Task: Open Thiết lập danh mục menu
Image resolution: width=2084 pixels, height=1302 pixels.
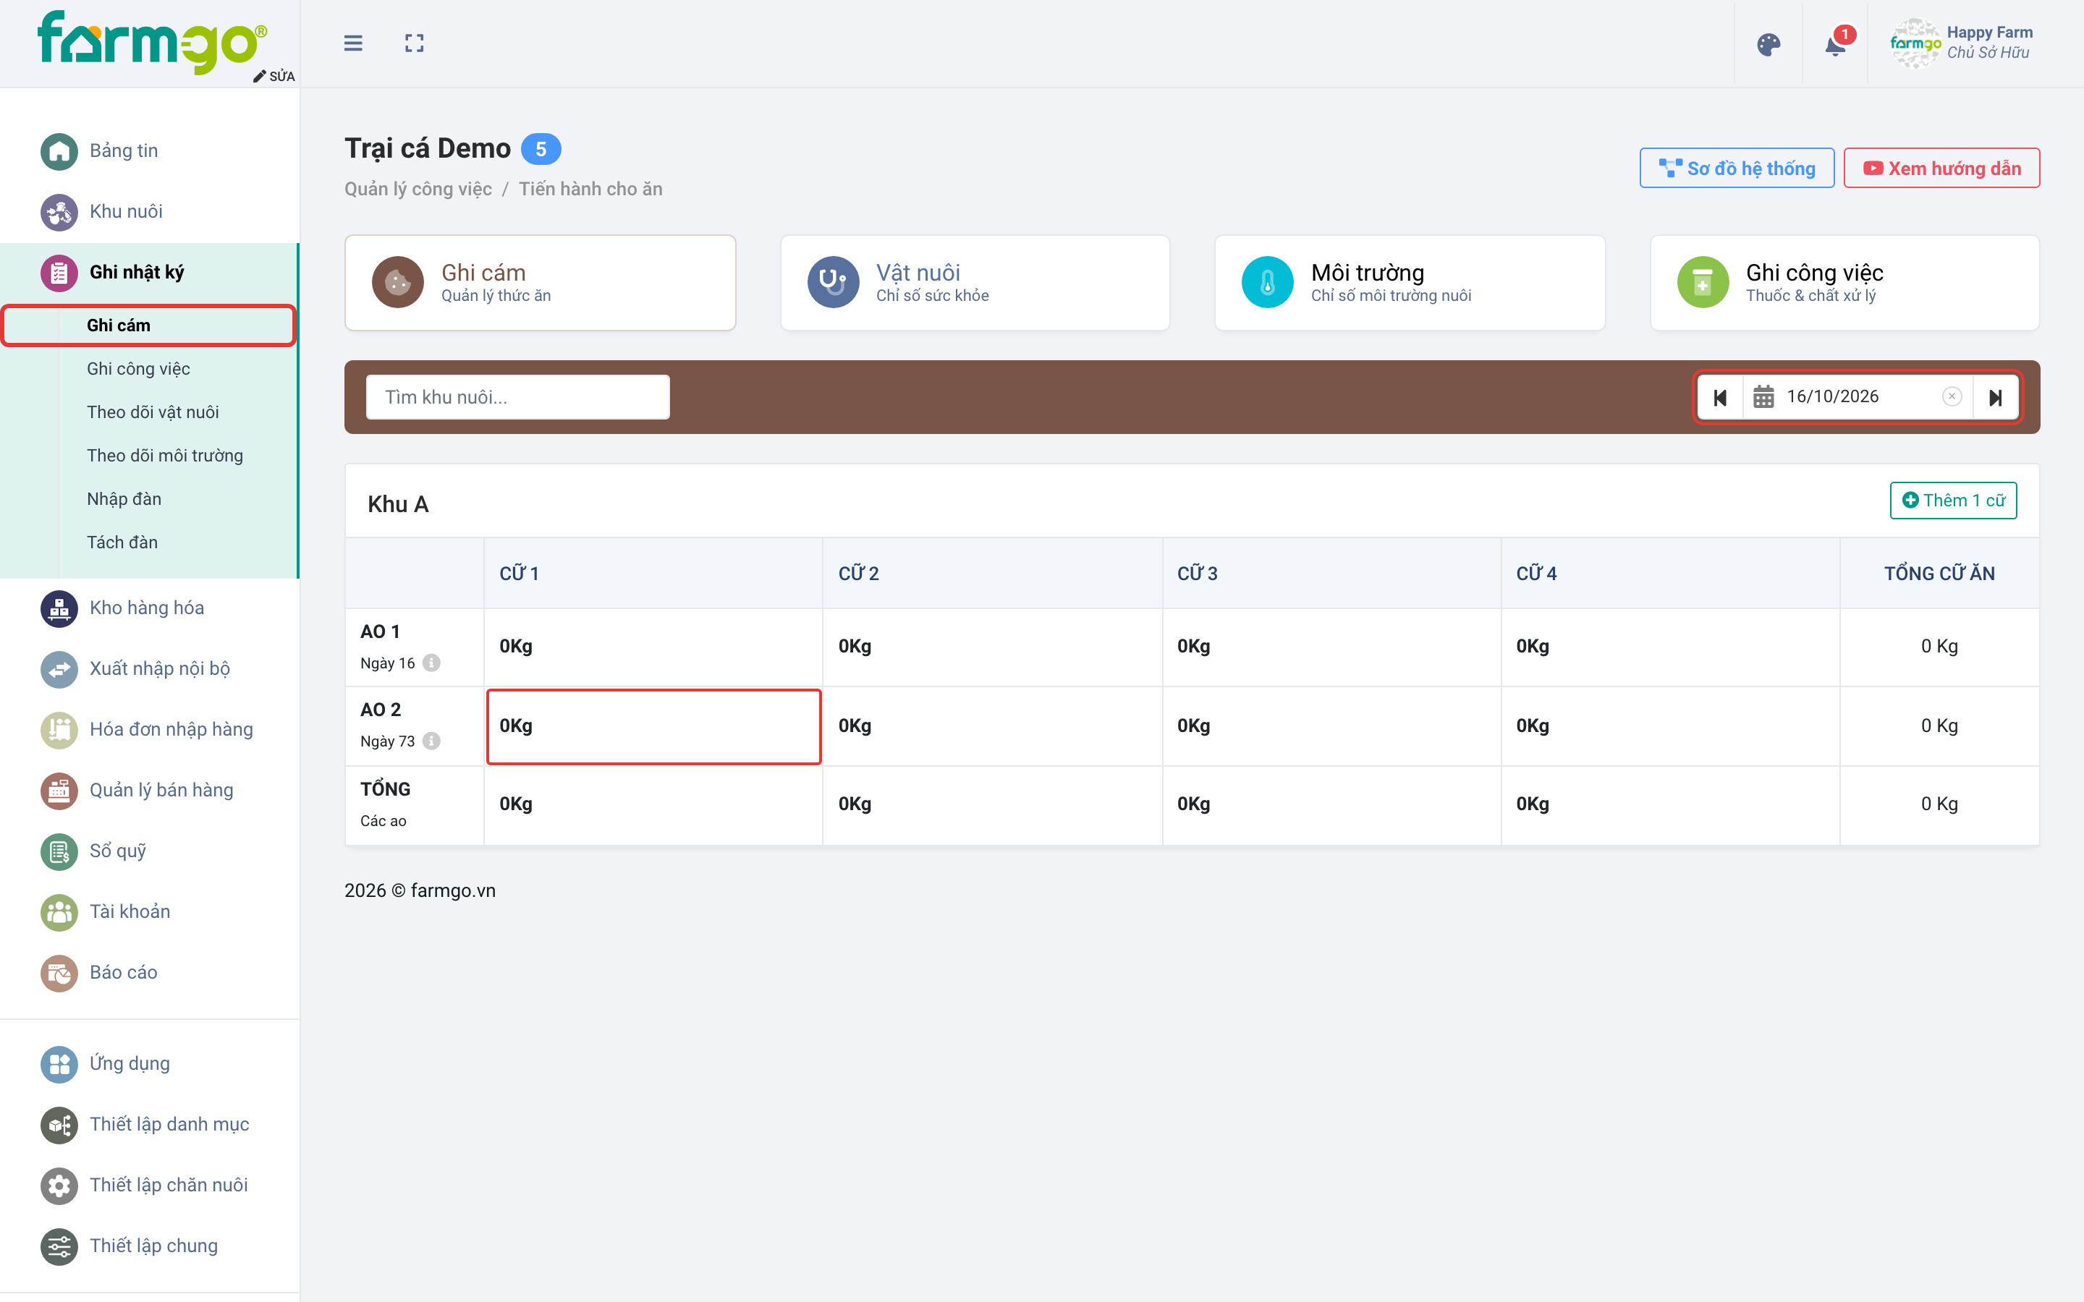Action: coord(150,1124)
